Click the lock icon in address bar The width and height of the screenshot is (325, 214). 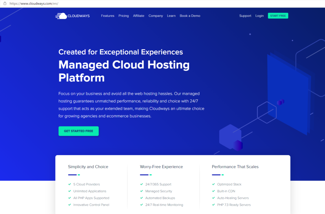click(5, 3)
